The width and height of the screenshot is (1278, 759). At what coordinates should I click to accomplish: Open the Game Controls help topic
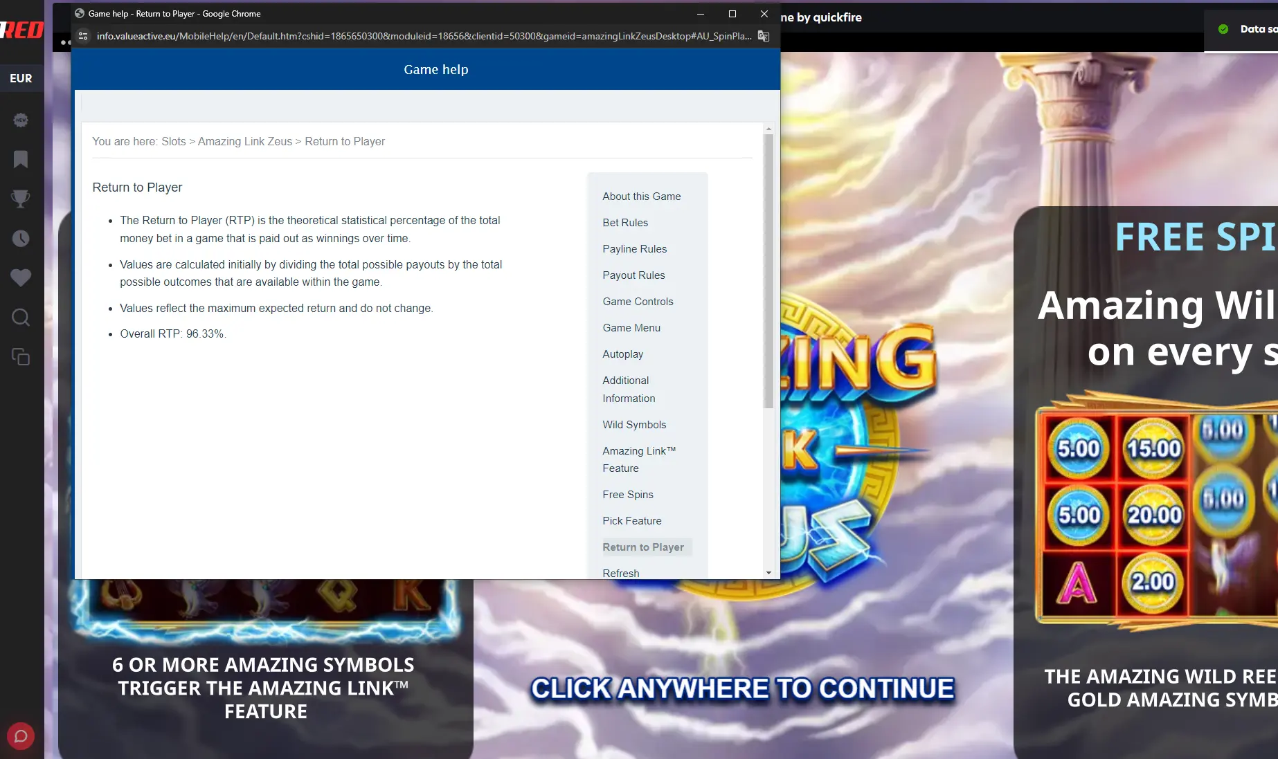coord(638,302)
